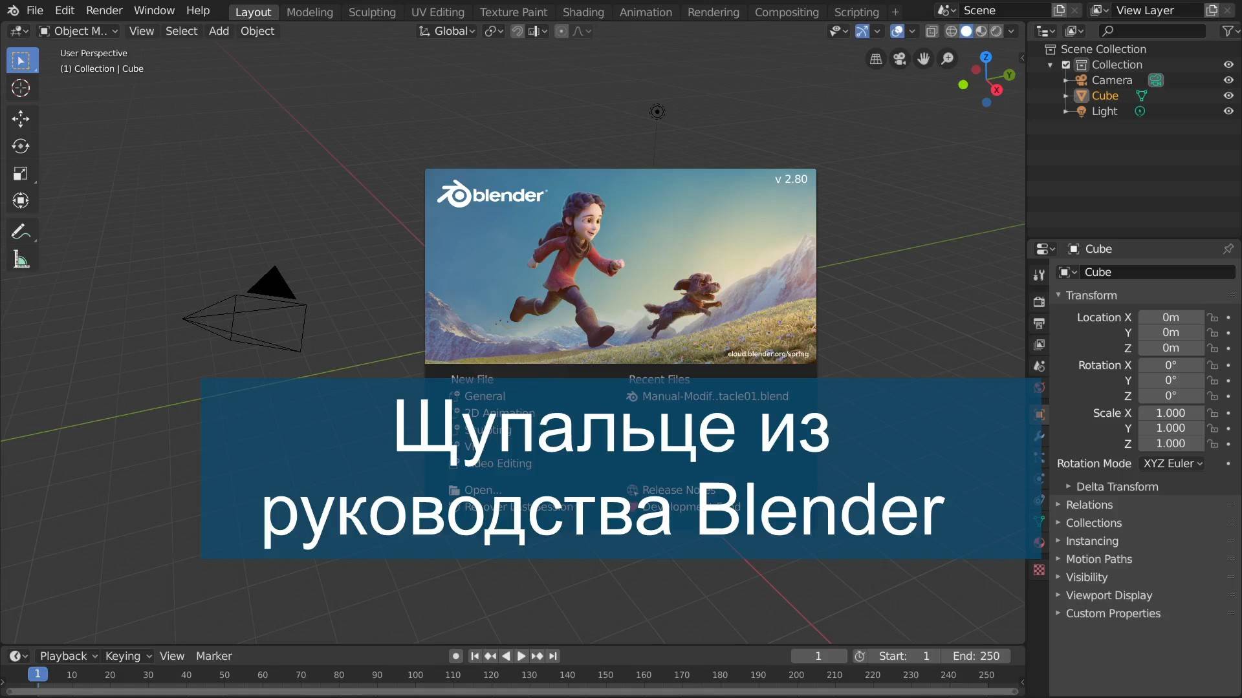Open the Render Properties tab

coord(1039,301)
